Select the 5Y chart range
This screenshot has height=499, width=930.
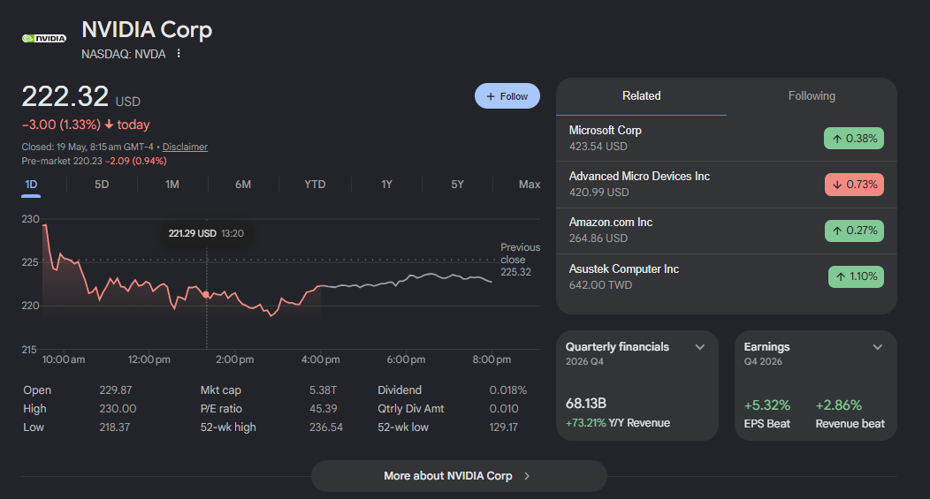coord(457,185)
